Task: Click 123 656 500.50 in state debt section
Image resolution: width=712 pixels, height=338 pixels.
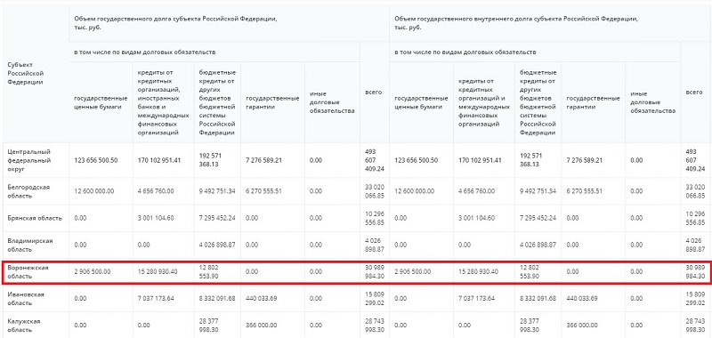Action: pos(96,160)
